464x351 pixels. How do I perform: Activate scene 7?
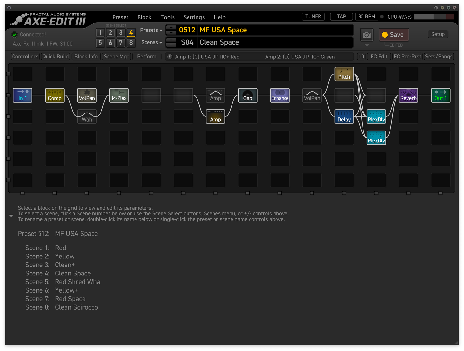click(120, 43)
